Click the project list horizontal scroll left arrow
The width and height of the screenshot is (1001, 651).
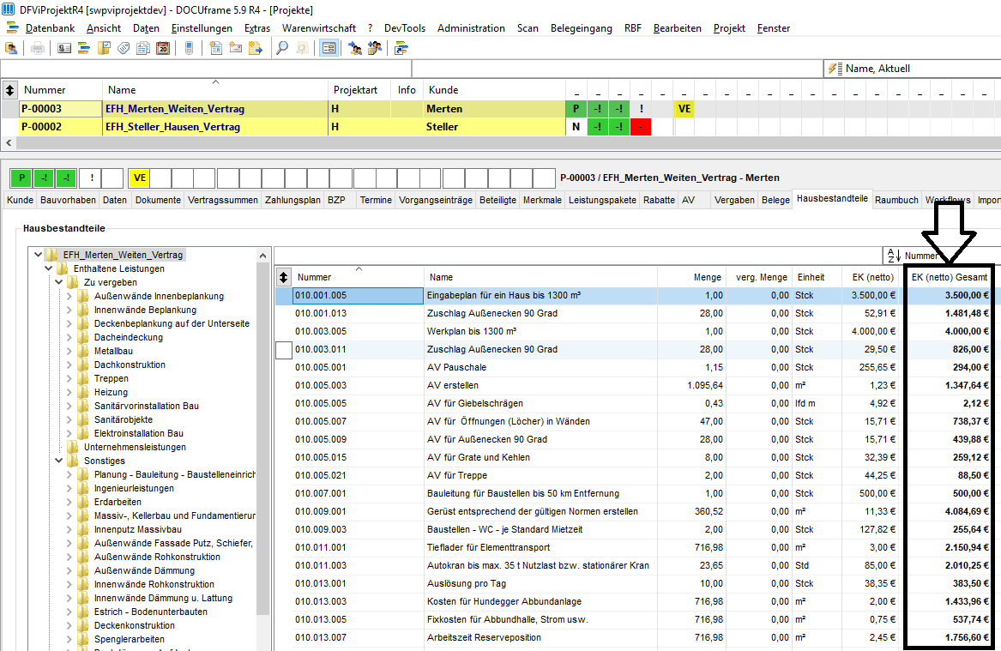tap(9, 143)
